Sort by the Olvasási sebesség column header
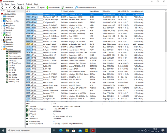Viewport: 167px width, 133px height. click(x=137, y=11)
